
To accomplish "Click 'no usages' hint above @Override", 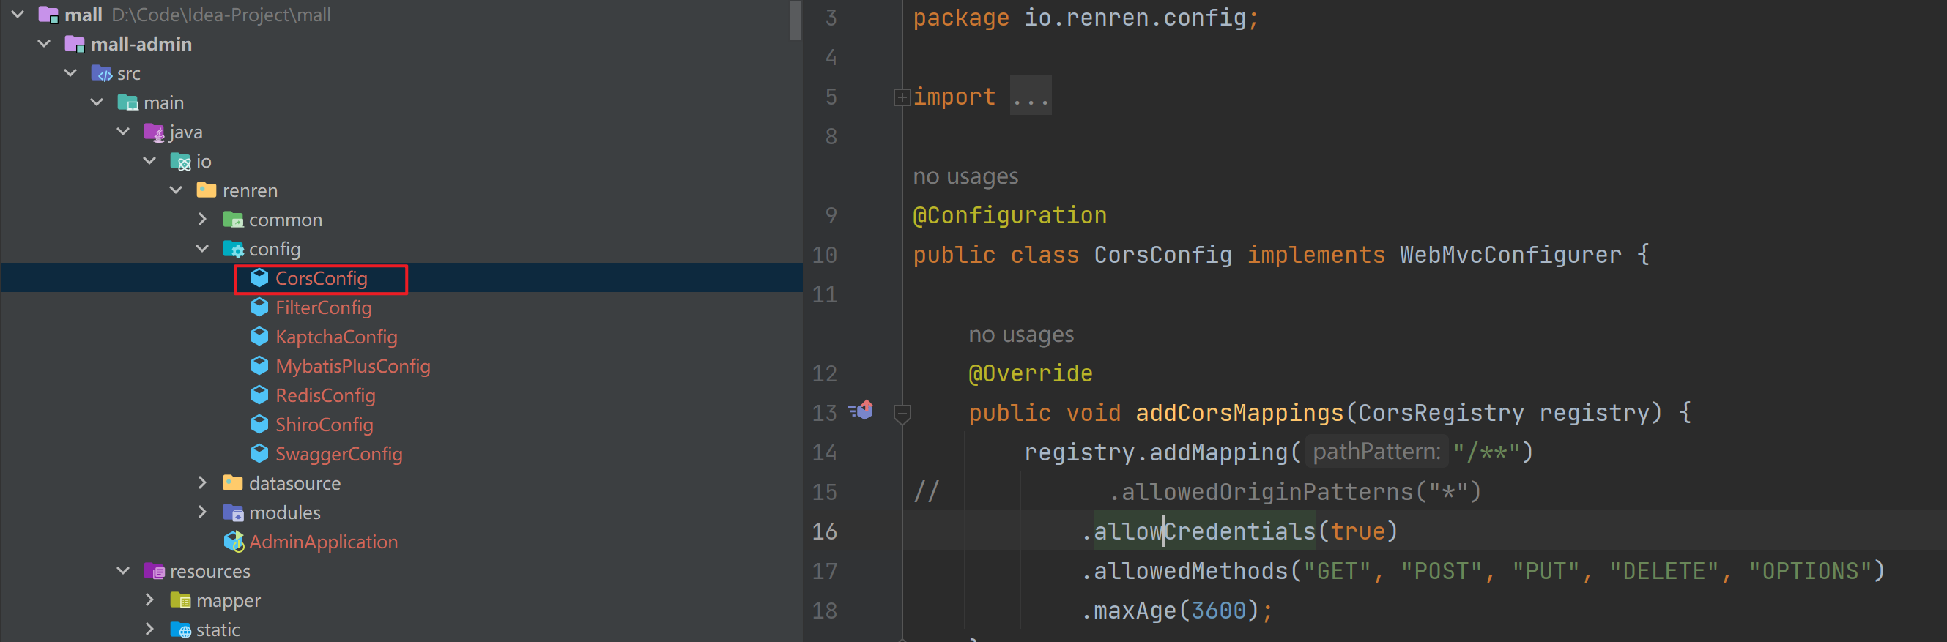I will click(x=1021, y=334).
